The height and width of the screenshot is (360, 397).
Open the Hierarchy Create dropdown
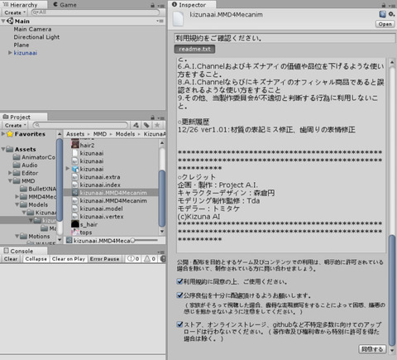(x=15, y=12)
